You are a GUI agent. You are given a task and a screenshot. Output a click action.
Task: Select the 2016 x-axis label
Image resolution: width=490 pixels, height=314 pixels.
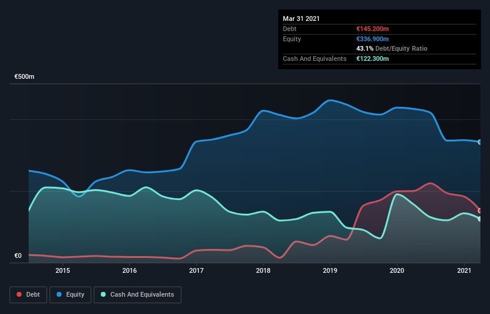(130, 270)
